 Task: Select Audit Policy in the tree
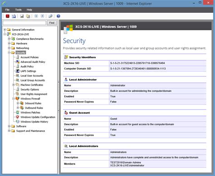pyautogui.click(x=27, y=66)
